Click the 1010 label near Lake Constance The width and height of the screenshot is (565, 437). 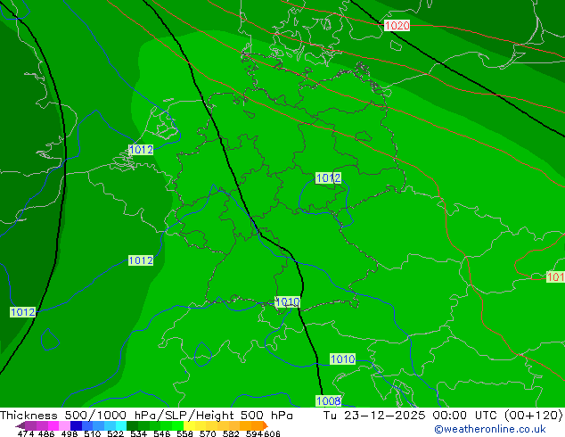coord(287,301)
